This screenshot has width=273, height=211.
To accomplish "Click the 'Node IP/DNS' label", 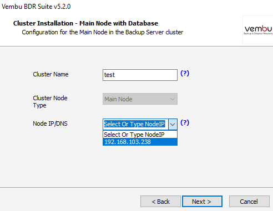I will click(50, 123).
